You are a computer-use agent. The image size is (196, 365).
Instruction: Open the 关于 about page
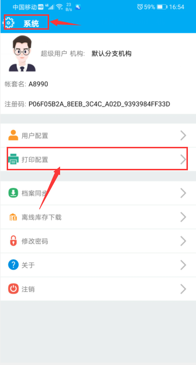[x=98, y=265]
